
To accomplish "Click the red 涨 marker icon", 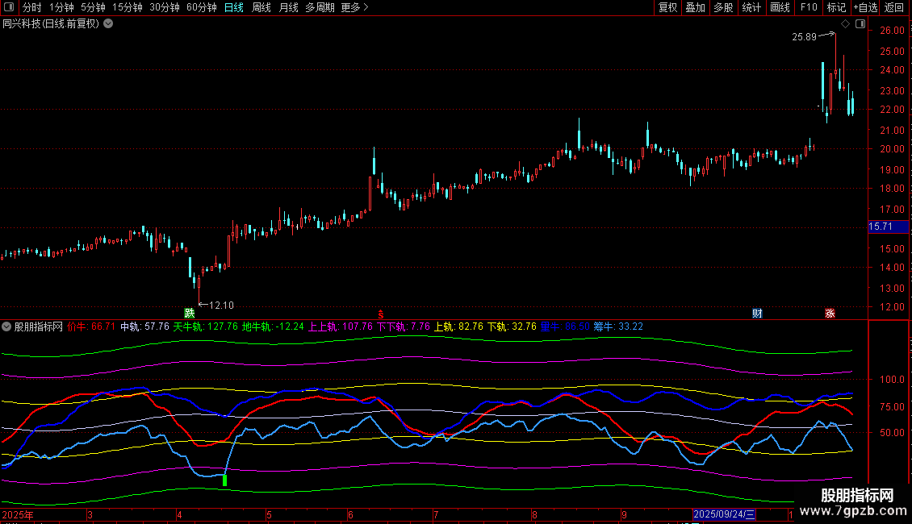I will tap(830, 313).
